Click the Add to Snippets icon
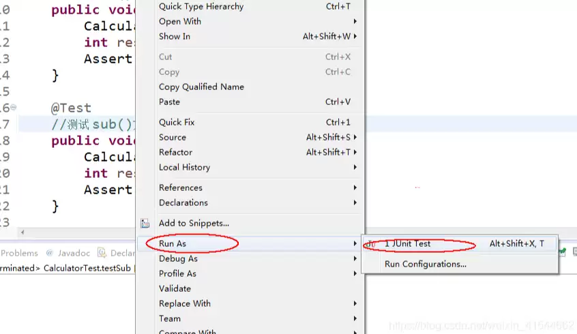The image size is (577, 334). 145,224
